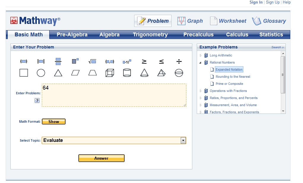Select the cylinder shape
303x183 pixels.
point(127,73)
